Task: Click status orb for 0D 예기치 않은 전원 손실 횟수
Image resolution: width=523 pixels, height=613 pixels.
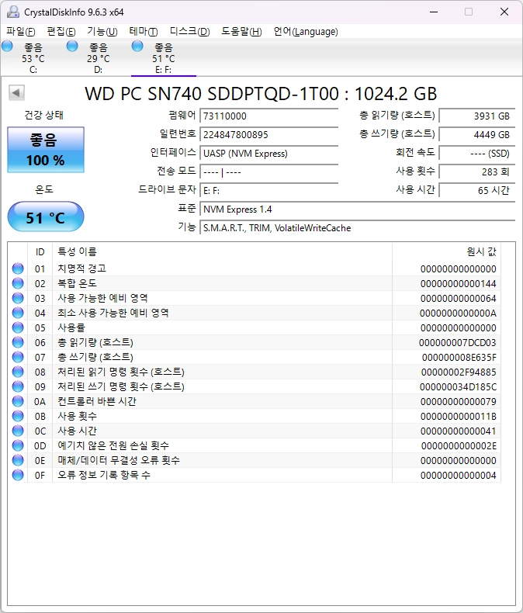Action: tap(18, 445)
